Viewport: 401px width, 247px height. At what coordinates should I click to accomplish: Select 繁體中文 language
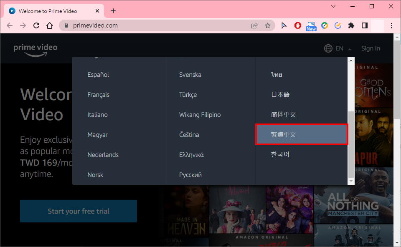point(302,135)
